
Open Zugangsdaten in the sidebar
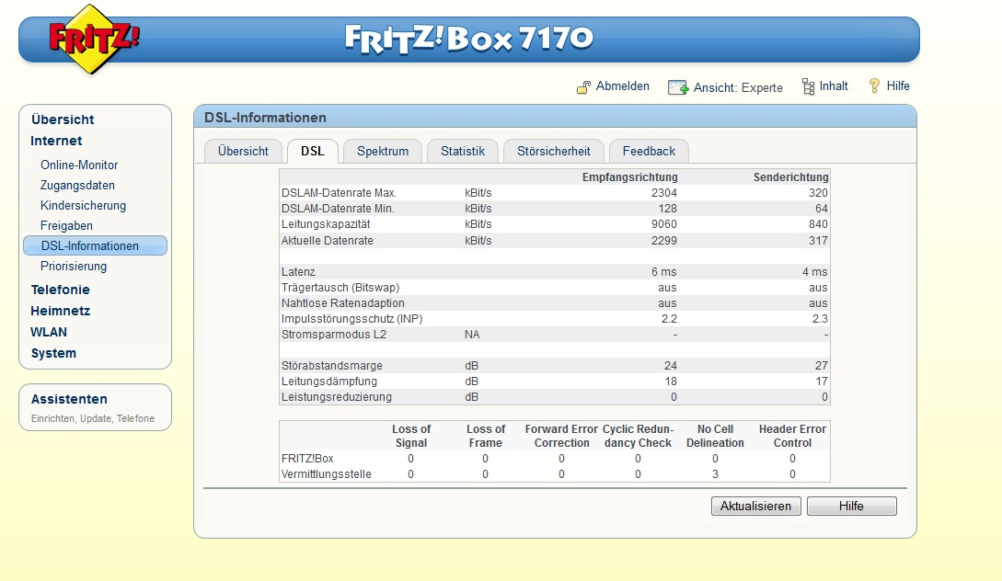pos(77,185)
